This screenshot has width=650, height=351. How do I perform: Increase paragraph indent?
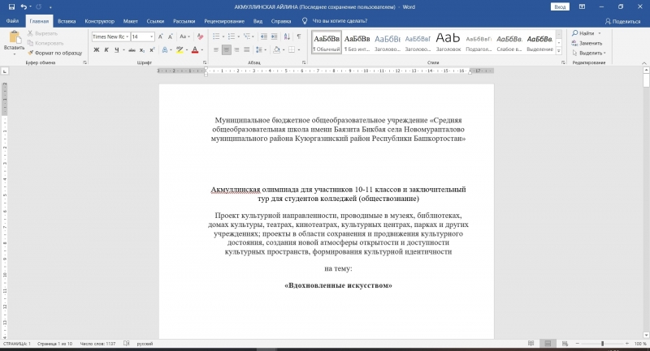[274, 36]
